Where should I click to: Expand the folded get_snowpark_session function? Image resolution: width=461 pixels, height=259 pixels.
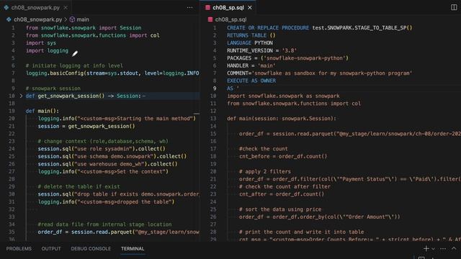(x=21, y=96)
